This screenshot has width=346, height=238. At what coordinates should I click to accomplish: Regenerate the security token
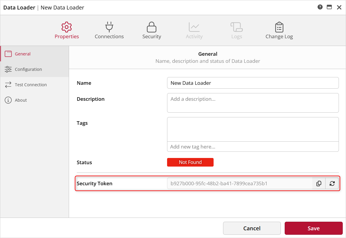[x=332, y=183]
